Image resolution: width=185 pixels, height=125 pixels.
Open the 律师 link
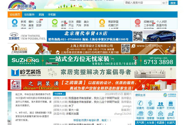point(64,25)
